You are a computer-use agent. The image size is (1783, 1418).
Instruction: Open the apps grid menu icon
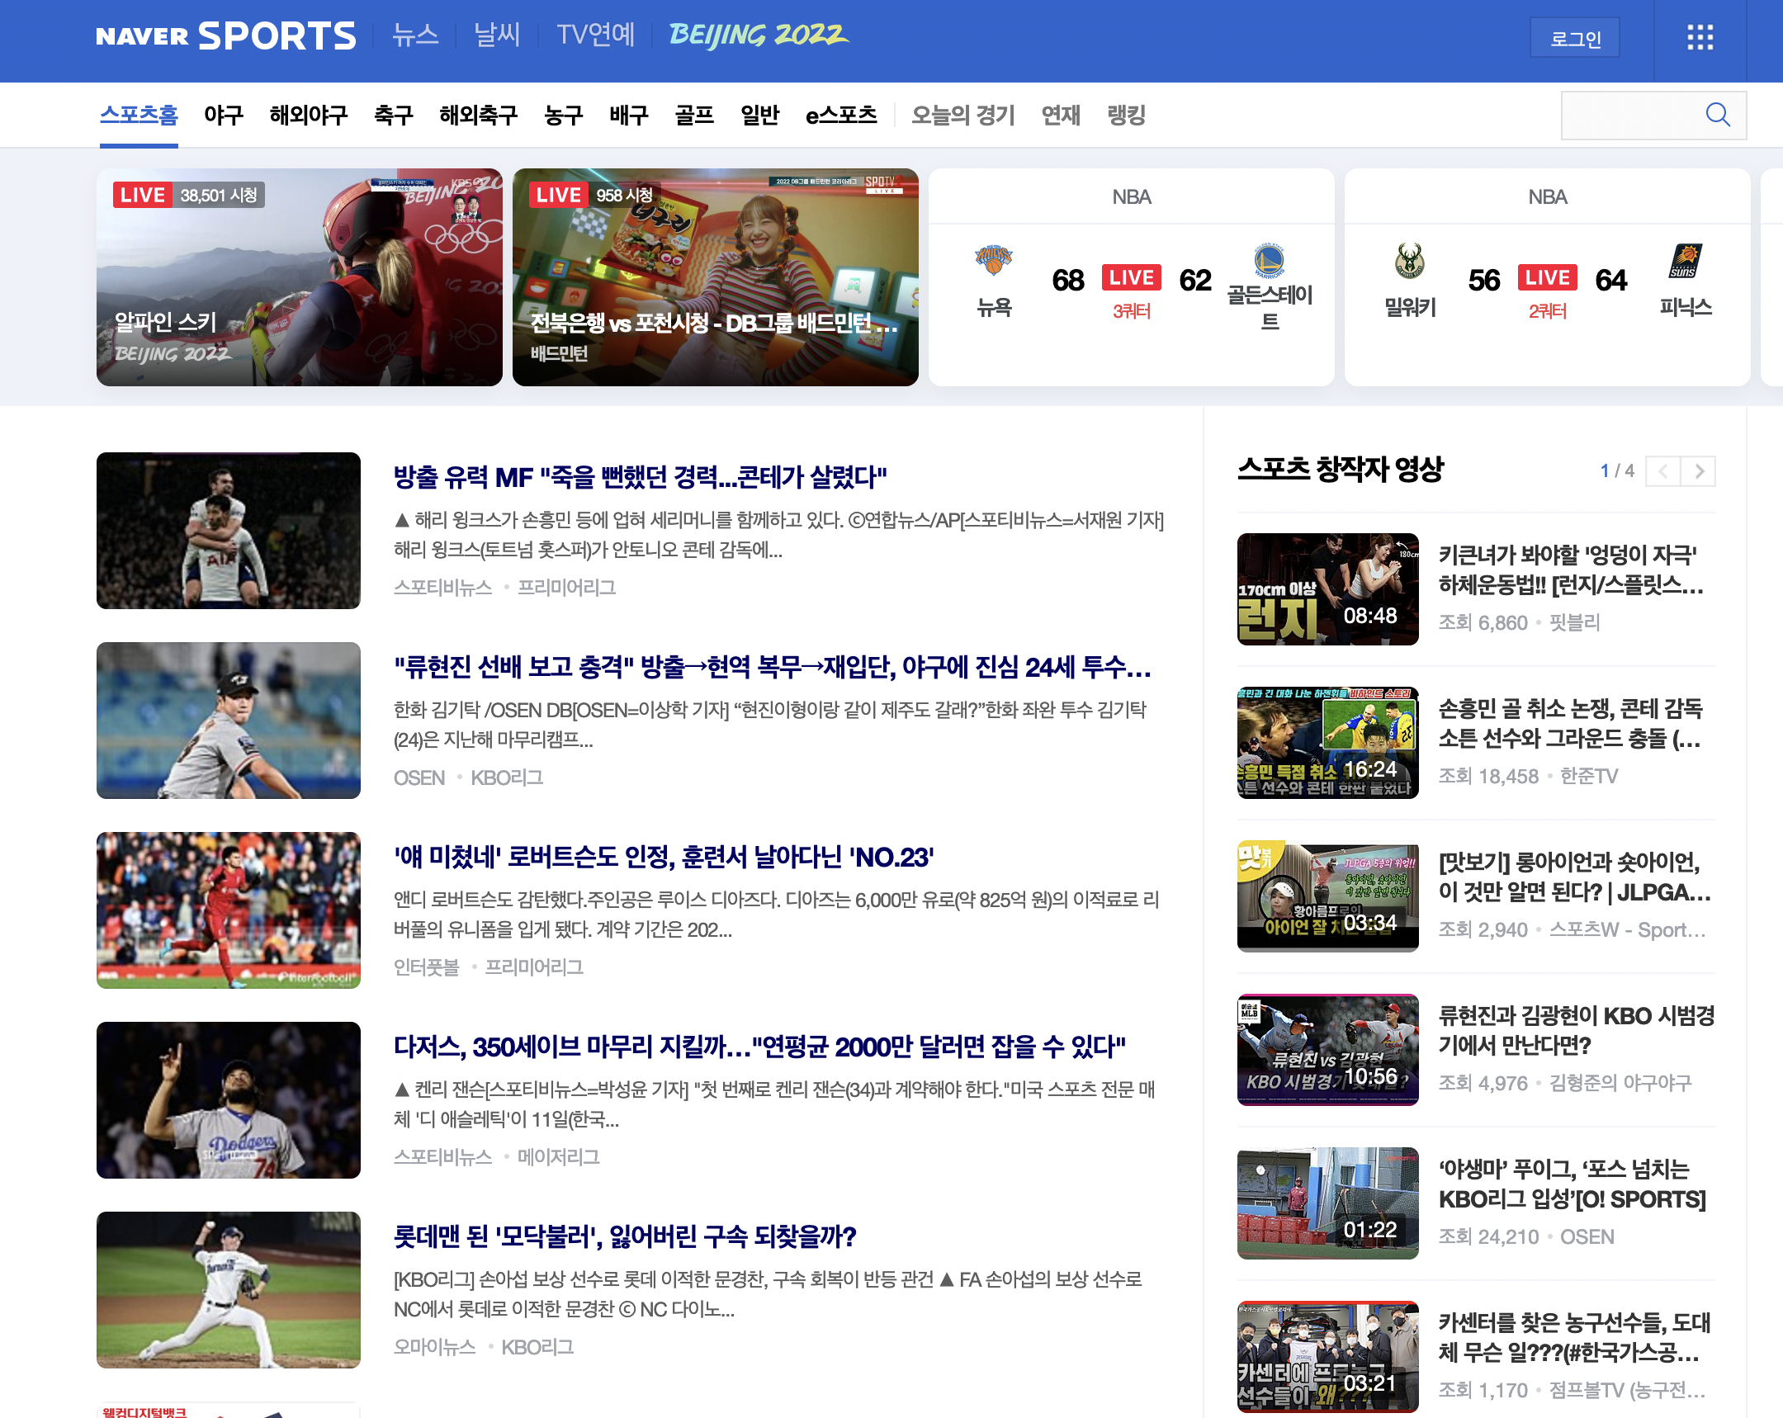pyautogui.click(x=1700, y=37)
